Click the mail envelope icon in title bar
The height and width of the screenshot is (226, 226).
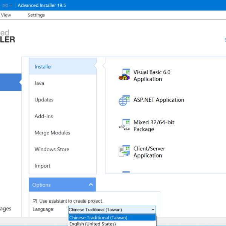coord(5,6)
